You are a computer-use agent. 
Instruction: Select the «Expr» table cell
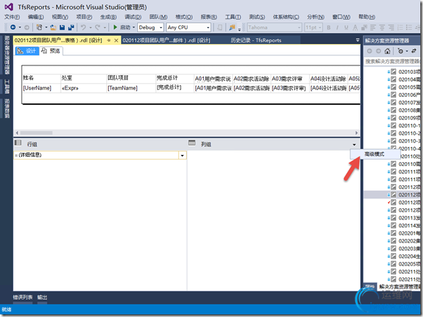[84, 88]
